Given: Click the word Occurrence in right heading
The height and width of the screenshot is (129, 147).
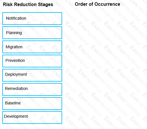Looking at the screenshot, I should (x=107, y=4).
